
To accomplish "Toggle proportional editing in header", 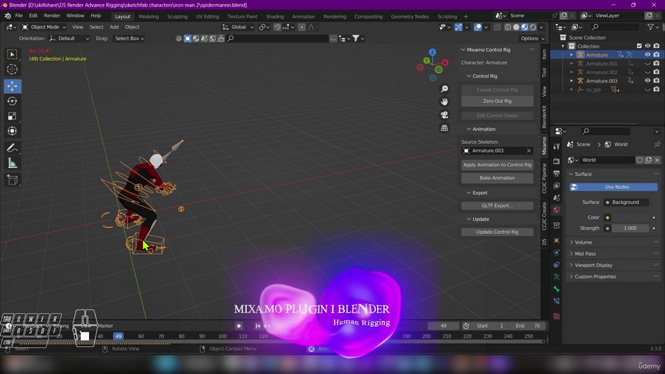I will tap(301, 27).
